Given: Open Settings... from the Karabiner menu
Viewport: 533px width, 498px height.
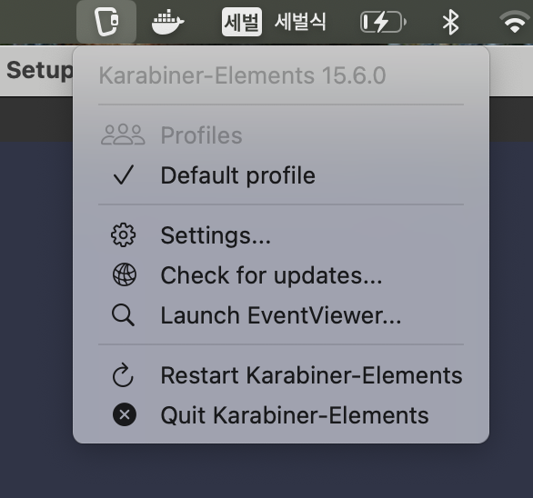Looking at the screenshot, I should coord(281,235).
